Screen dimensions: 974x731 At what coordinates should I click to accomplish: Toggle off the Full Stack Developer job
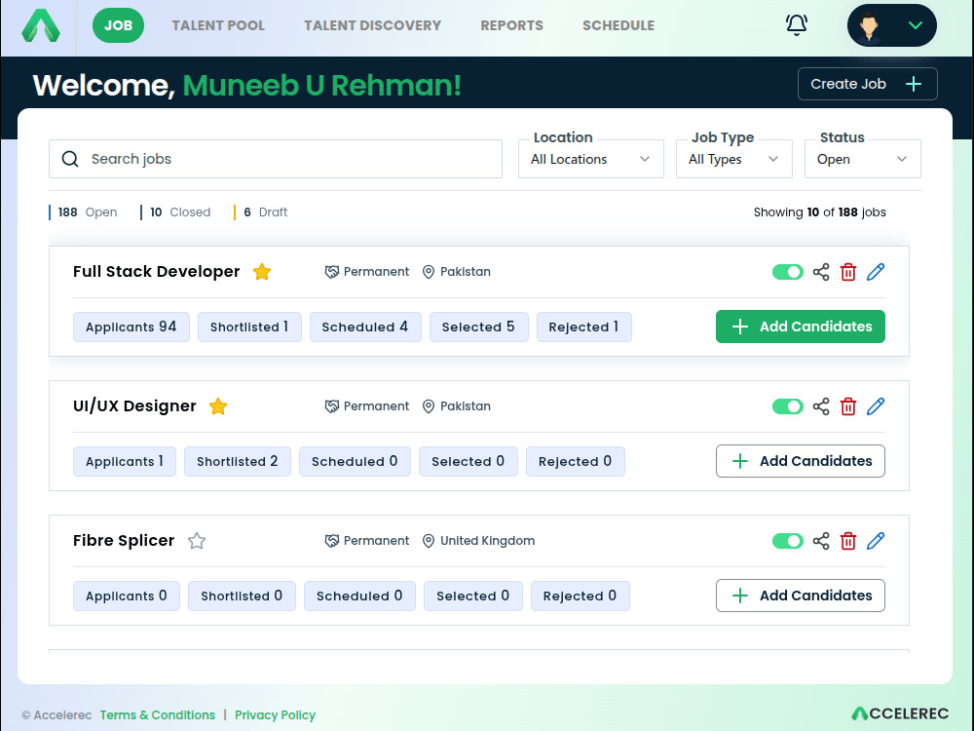pos(788,272)
